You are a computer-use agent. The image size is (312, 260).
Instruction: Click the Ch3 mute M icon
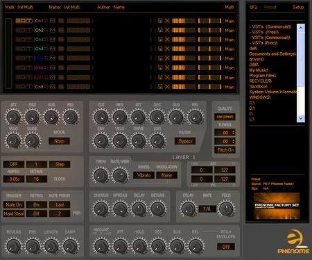pos(53,40)
